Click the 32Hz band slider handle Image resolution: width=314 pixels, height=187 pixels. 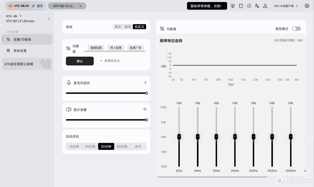[x=179, y=137]
